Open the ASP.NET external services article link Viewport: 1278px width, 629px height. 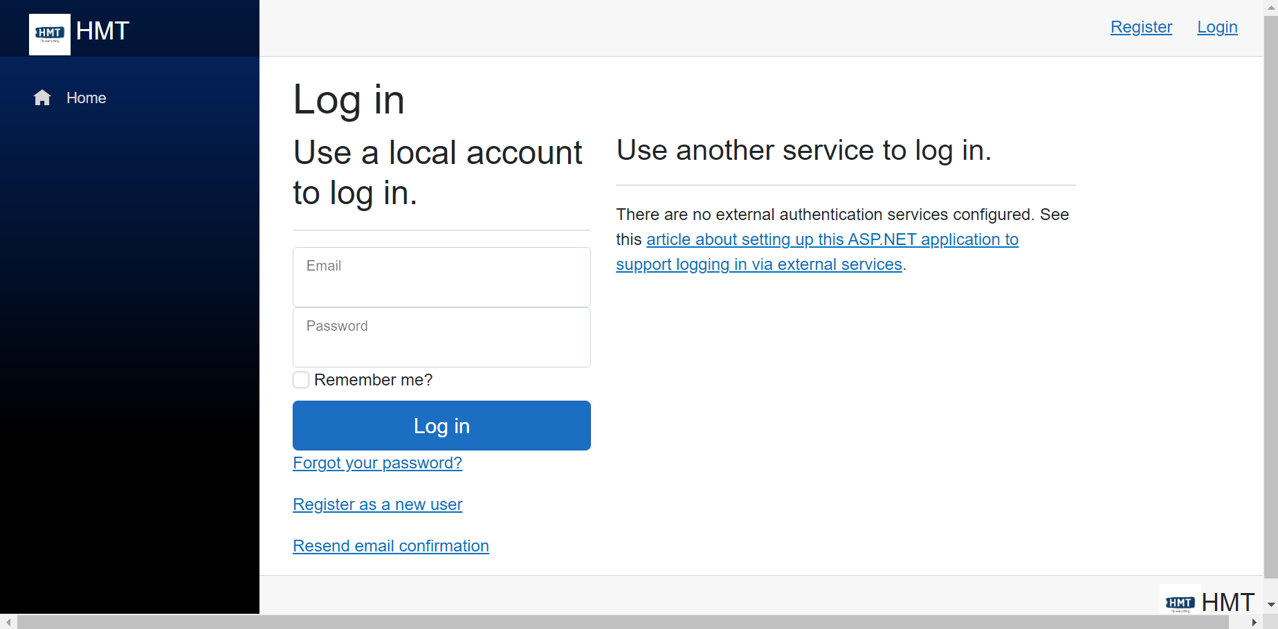(832, 239)
